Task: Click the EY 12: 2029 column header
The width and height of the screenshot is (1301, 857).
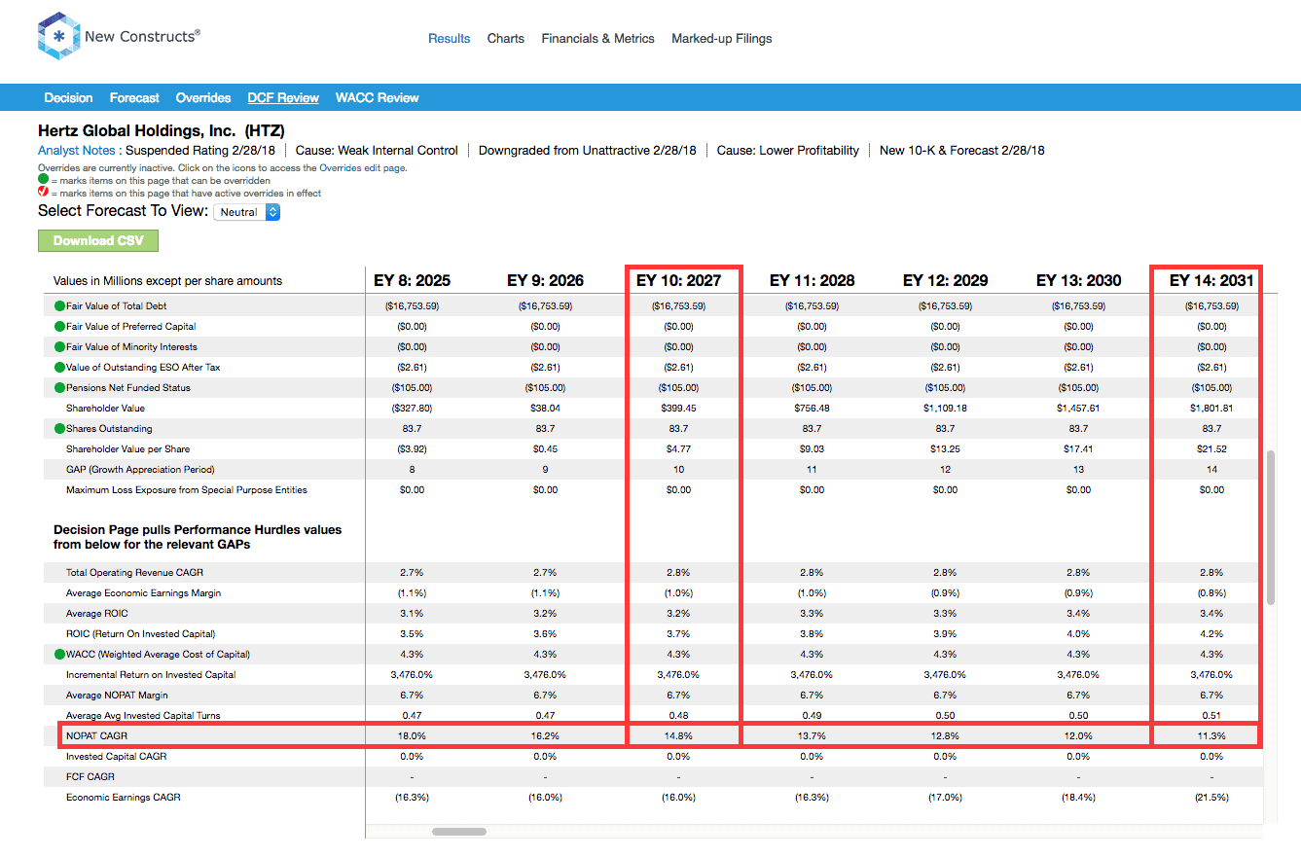Action: 945,280
